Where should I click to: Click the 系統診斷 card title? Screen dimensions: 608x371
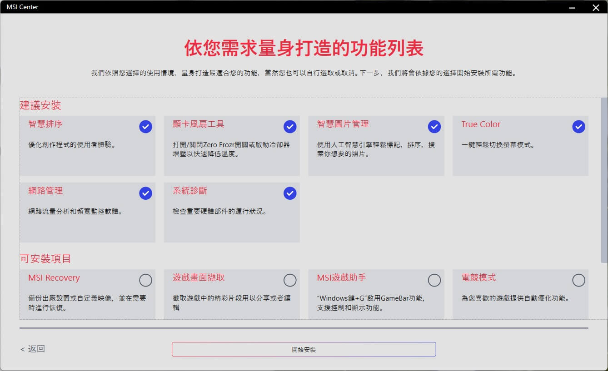coord(190,191)
